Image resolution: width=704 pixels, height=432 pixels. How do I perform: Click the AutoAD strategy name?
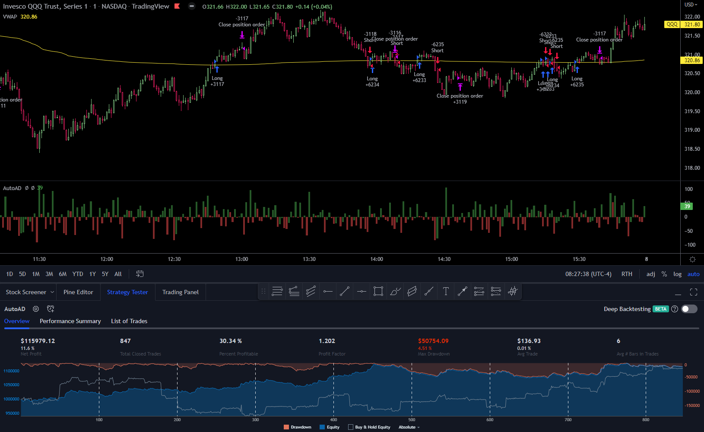[15, 309]
